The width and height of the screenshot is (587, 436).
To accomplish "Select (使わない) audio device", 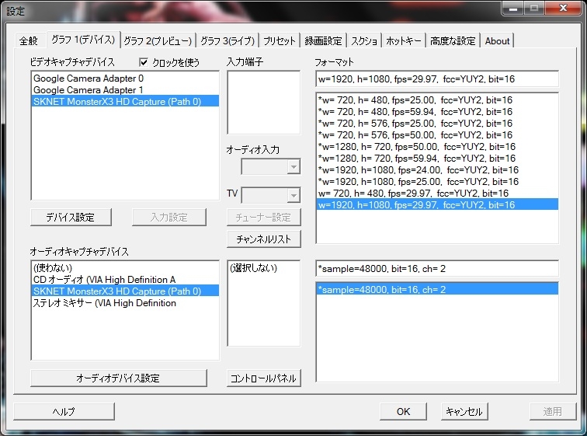I will point(125,268).
